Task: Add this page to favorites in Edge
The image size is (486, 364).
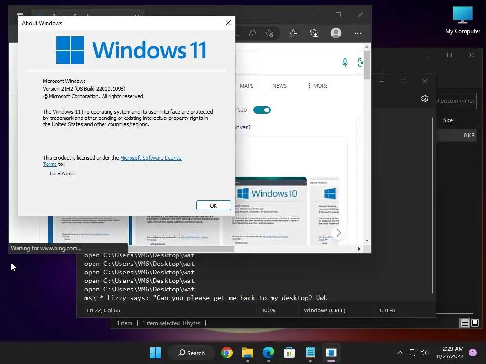Action: click(270, 33)
